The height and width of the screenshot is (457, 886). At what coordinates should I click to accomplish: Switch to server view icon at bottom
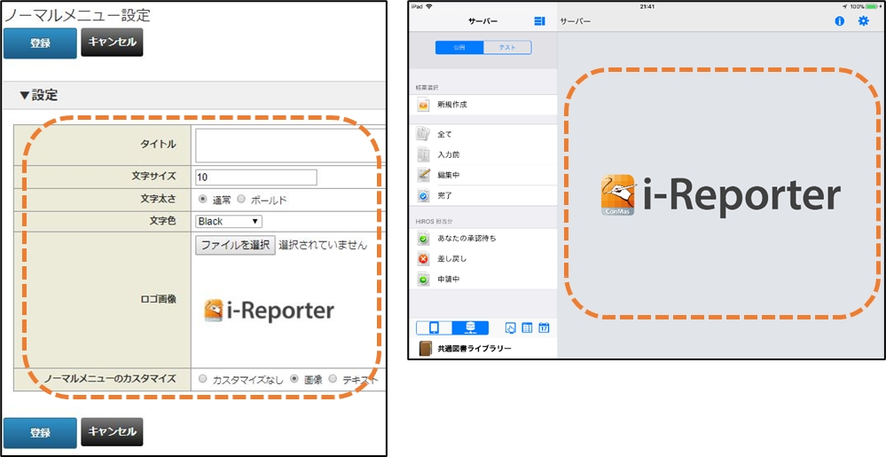click(x=470, y=328)
